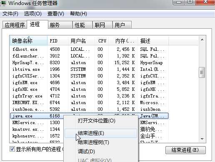Select the iusb3mon process row
The height and width of the screenshot is (162, 215).
point(89,109)
